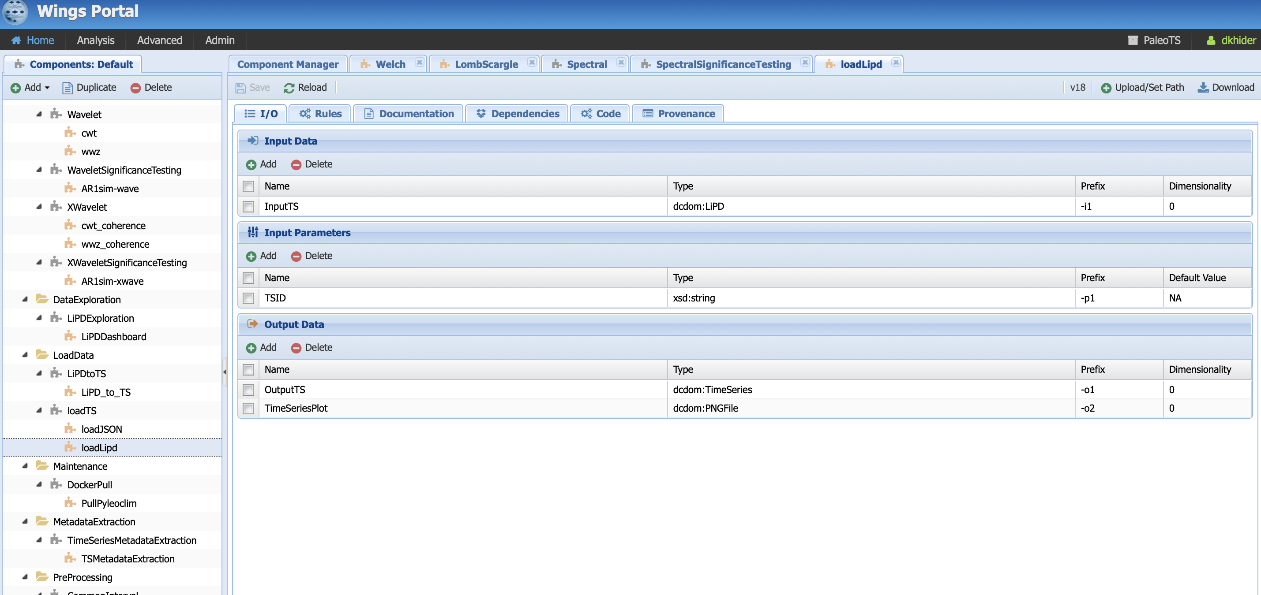Switch to the Code tab
Screen dimensions: 1261x595
click(x=600, y=113)
